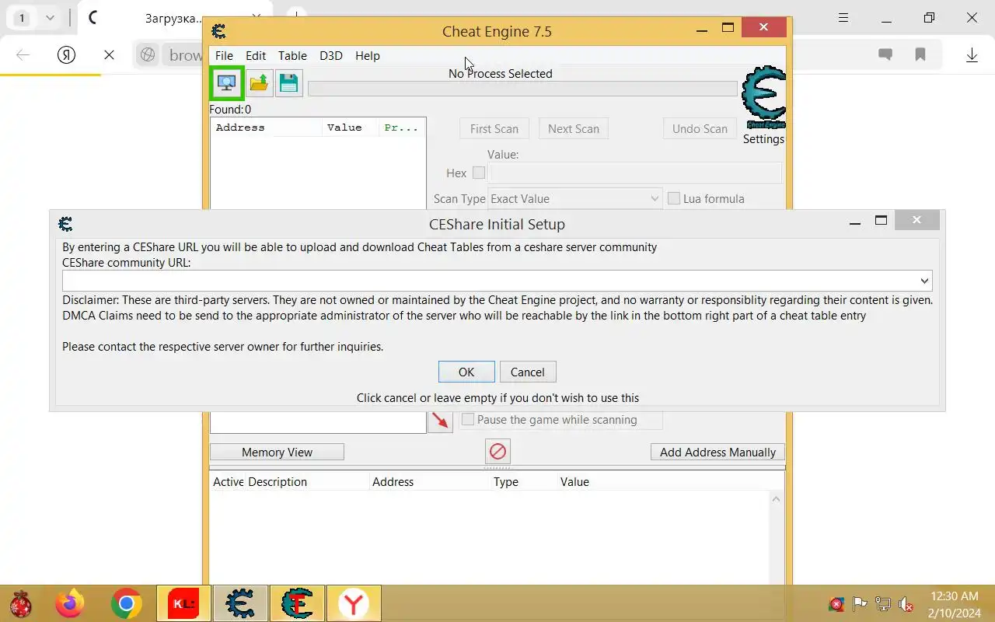This screenshot has width=995, height=622.
Task: Click the red arrow add-to-list icon
Action: pos(440,421)
